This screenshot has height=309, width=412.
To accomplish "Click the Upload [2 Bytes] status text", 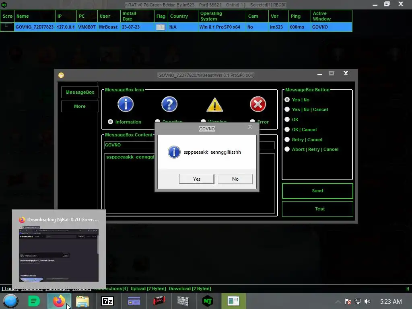I will click(148, 288).
